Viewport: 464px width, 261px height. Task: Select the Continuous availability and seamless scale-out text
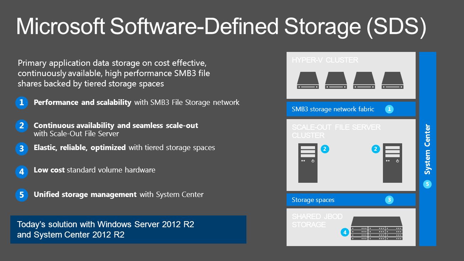click(116, 126)
